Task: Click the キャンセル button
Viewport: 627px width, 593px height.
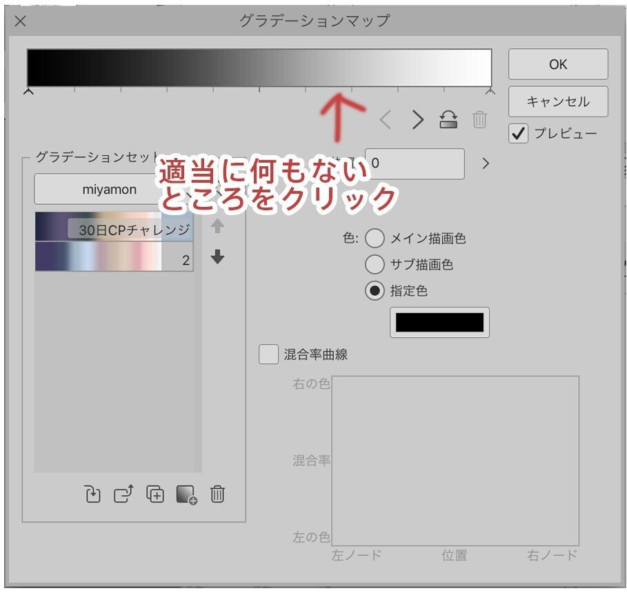Action: coord(557,101)
